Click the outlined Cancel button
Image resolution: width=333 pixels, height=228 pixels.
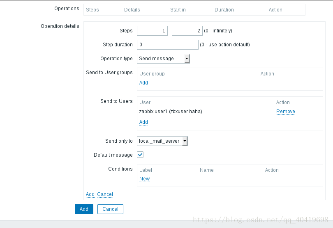tap(110, 209)
